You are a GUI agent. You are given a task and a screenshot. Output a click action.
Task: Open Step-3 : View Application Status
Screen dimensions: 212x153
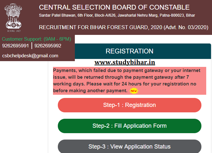(129, 146)
